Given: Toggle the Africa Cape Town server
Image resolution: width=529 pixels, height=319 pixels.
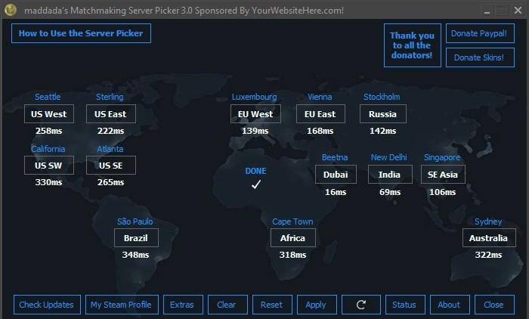Looking at the screenshot, I should pyautogui.click(x=292, y=238).
